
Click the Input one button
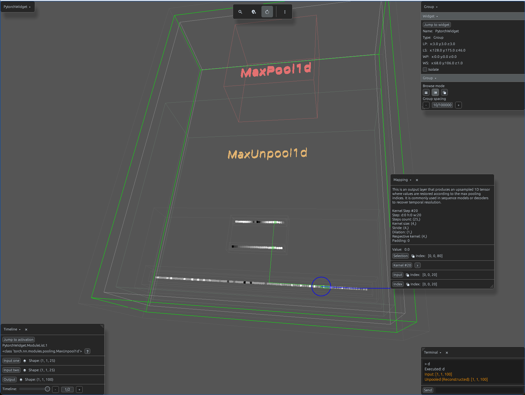point(12,361)
